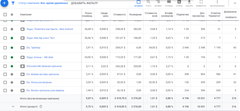Sort by Конверсии column header

tap(135, 14)
